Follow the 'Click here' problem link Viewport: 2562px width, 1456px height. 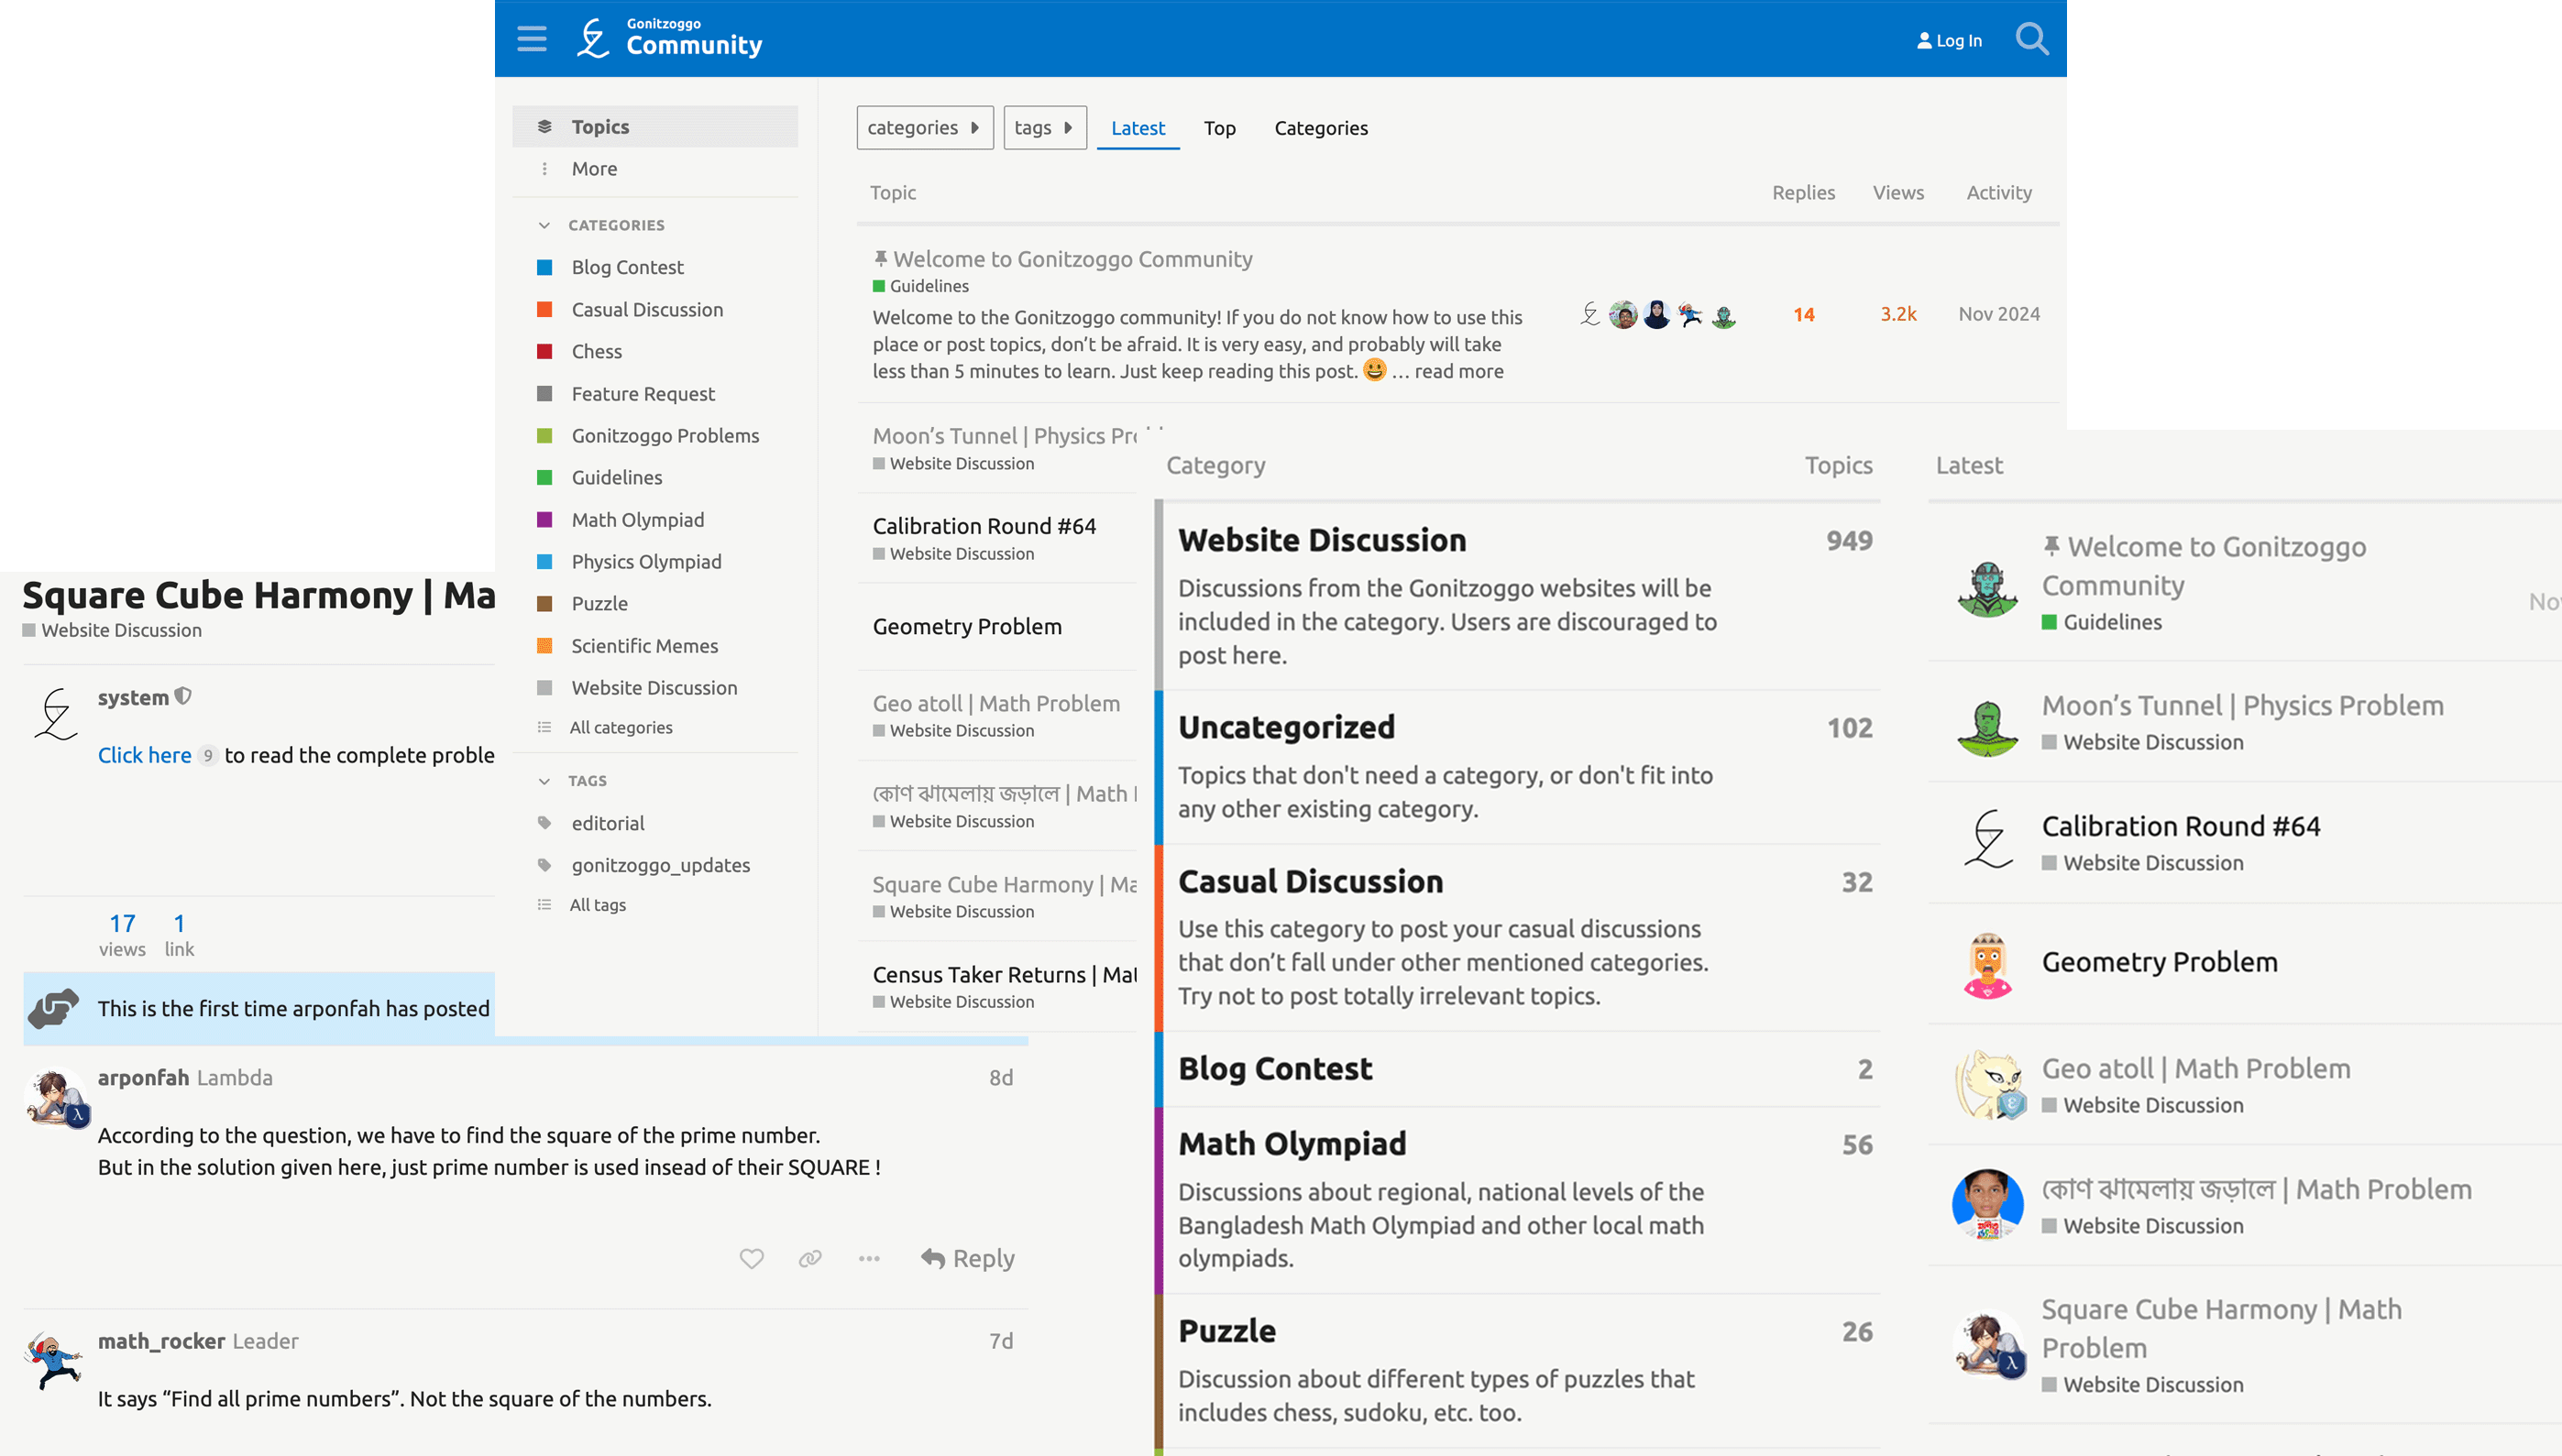[x=144, y=755]
